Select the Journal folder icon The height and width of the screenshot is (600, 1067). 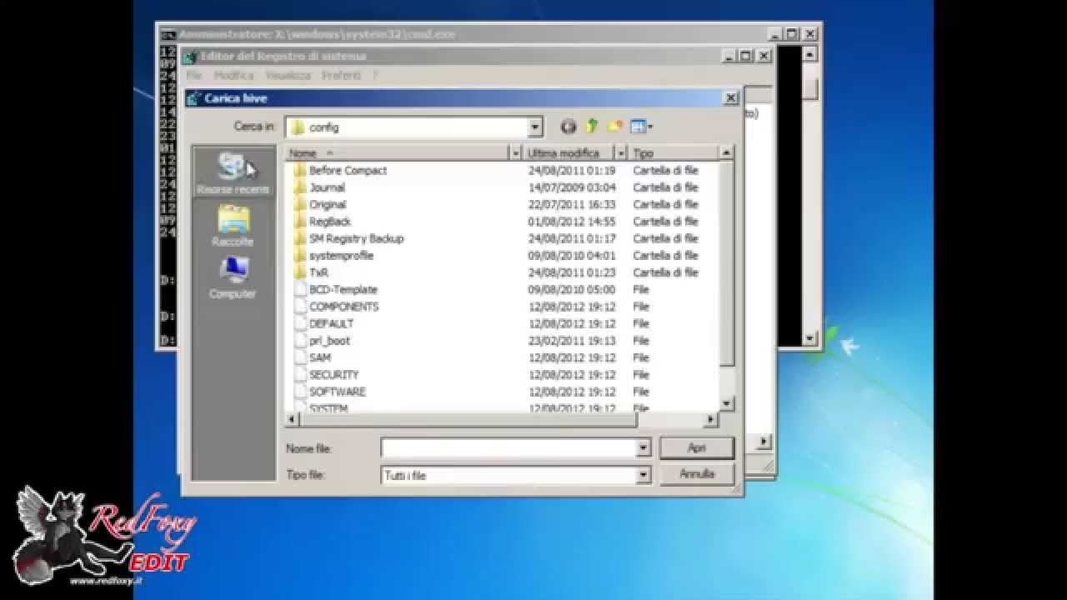300,187
